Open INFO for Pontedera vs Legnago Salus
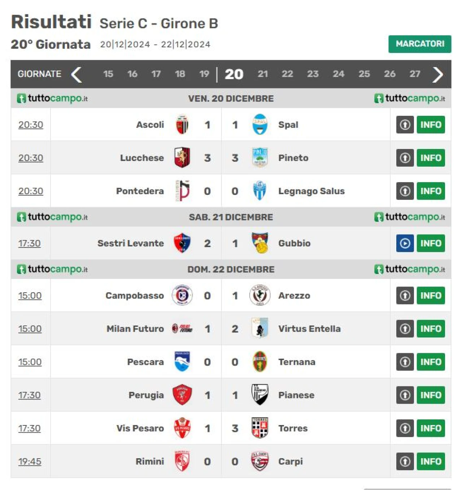The height and width of the screenshot is (490, 462). click(x=431, y=191)
